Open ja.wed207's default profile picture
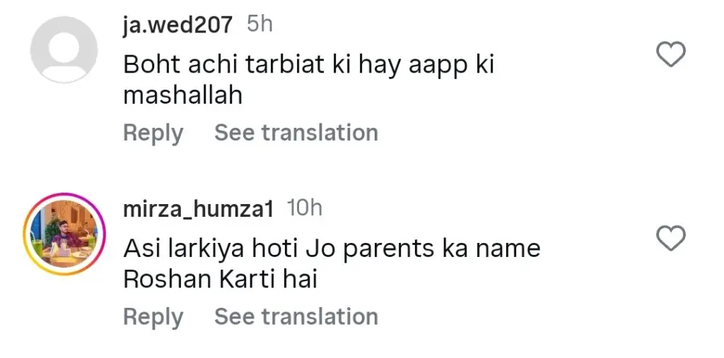 coord(64,49)
